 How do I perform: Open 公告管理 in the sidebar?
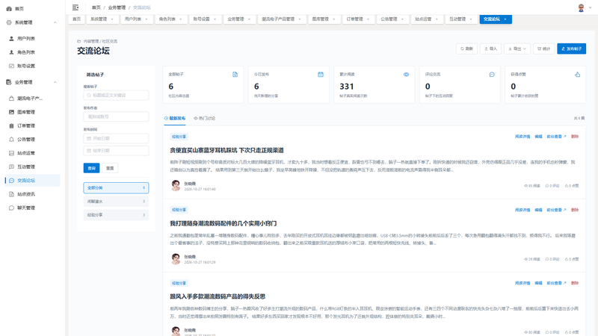[26, 140]
